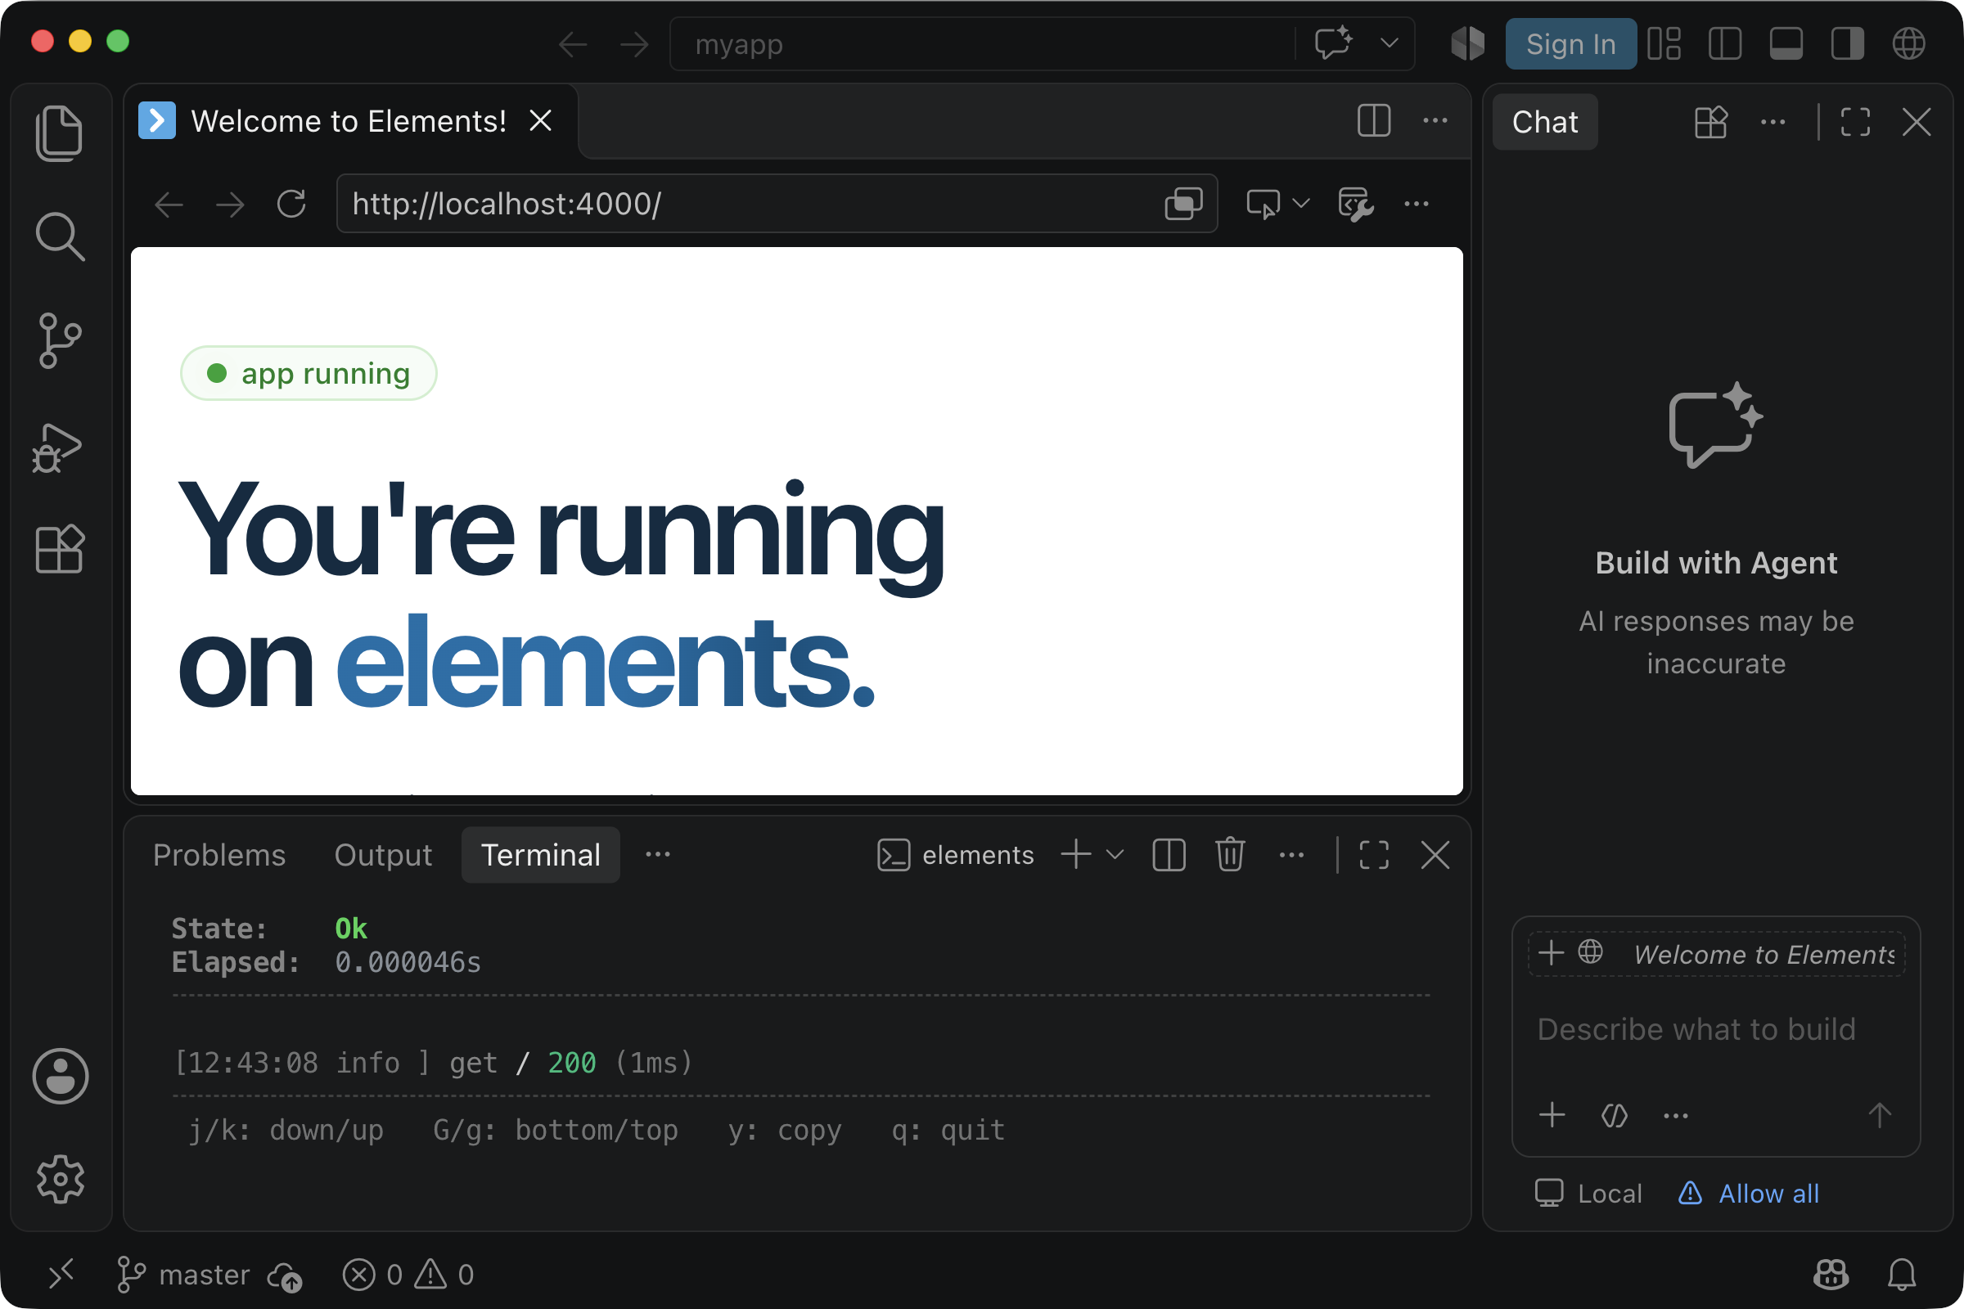Open errors and warnings count in status bar
The width and height of the screenshot is (1964, 1309).
408,1274
